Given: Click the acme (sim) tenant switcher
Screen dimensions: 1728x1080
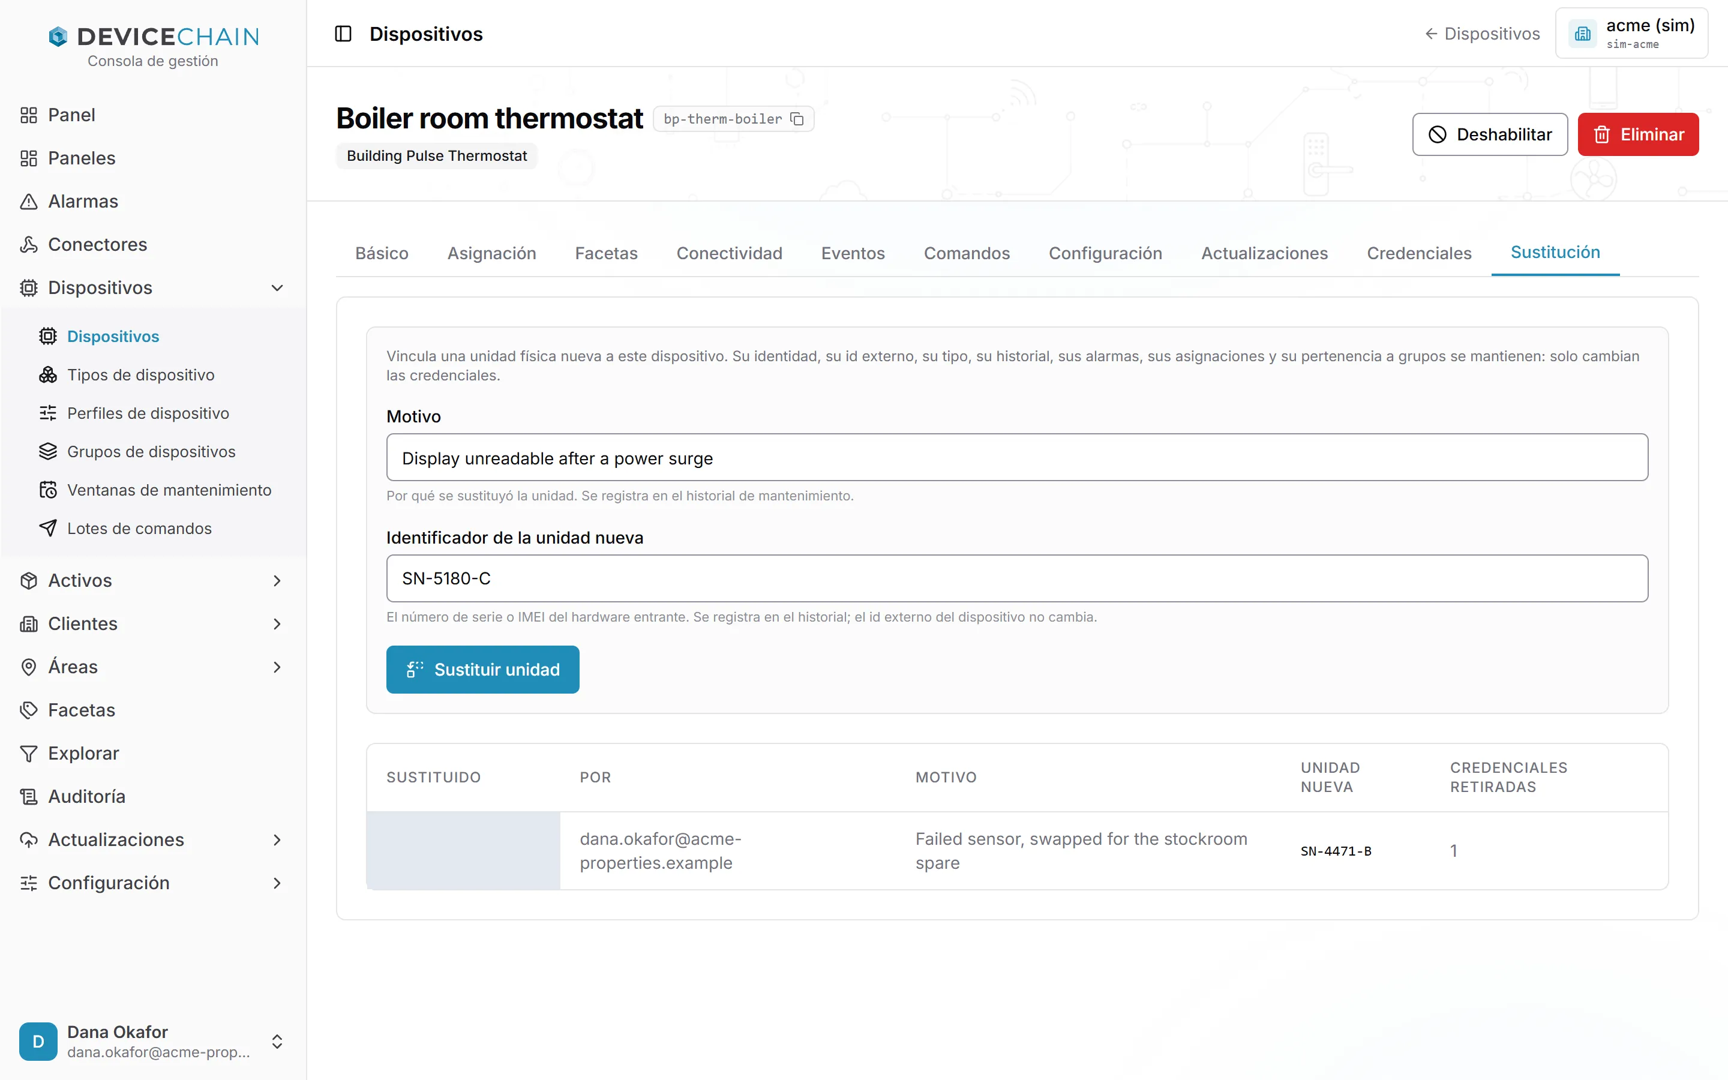Looking at the screenshot, I should 1631,34.
